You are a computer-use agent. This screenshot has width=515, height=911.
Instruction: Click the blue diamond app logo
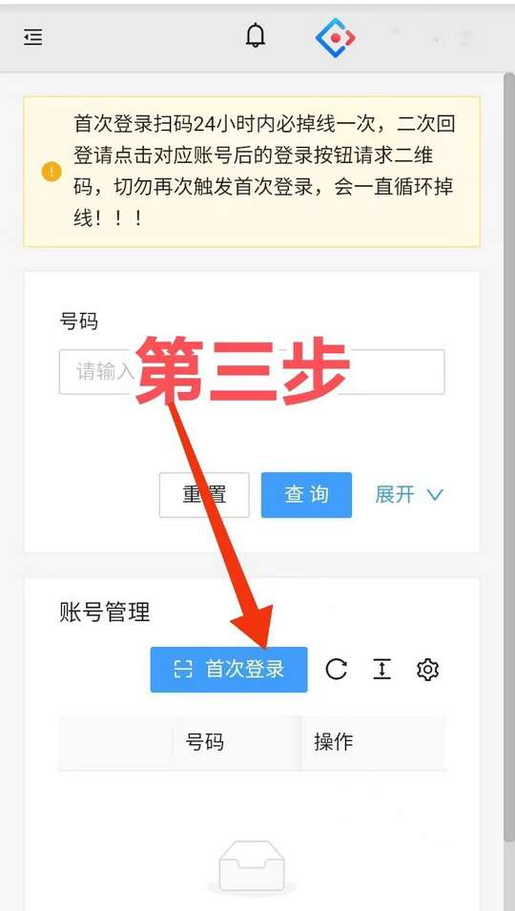coord(335,38)
